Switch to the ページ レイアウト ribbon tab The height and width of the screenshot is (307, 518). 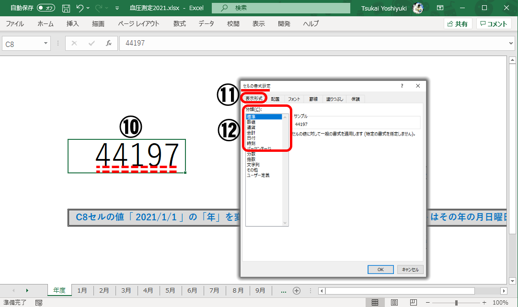tap(139, 24)
